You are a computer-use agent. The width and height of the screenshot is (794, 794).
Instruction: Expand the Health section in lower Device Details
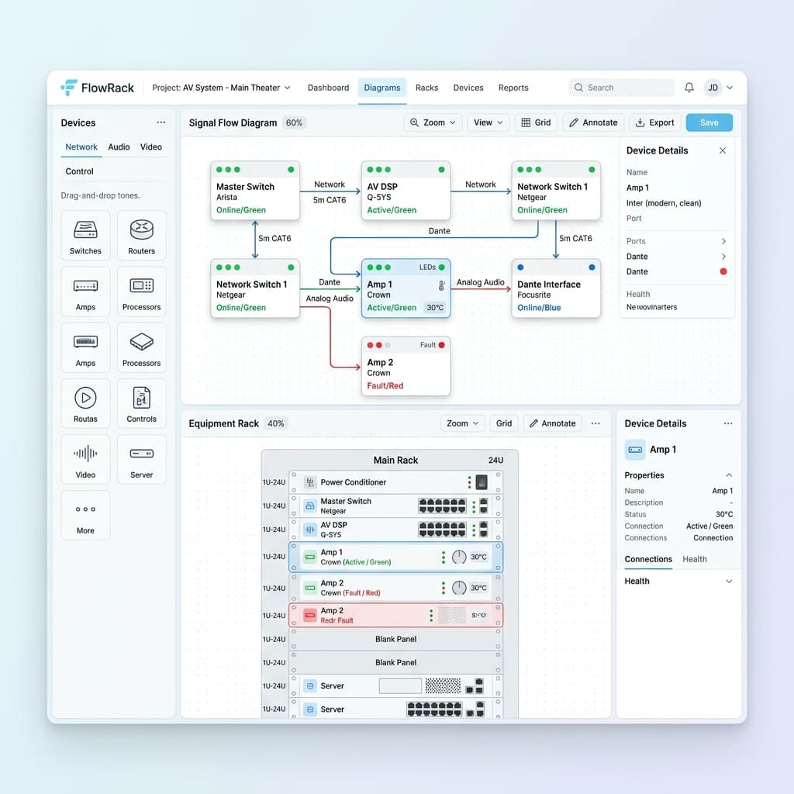click(729, 582)
